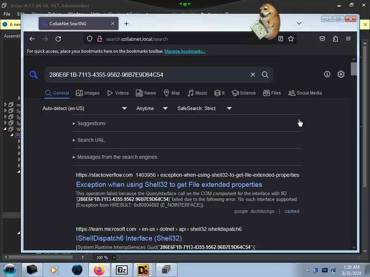370x277 pixels.
Task: Open the Windows Start button
Action: tap(9, 270)
